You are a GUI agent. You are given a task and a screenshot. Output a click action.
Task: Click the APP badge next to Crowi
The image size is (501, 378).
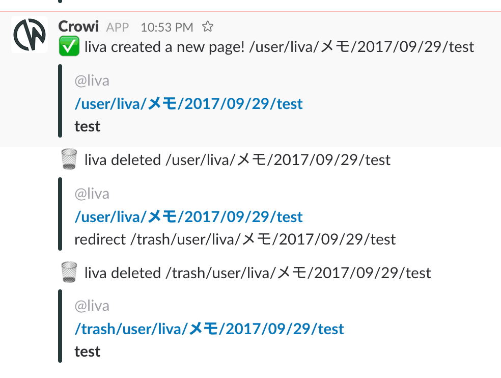[118, 28]
